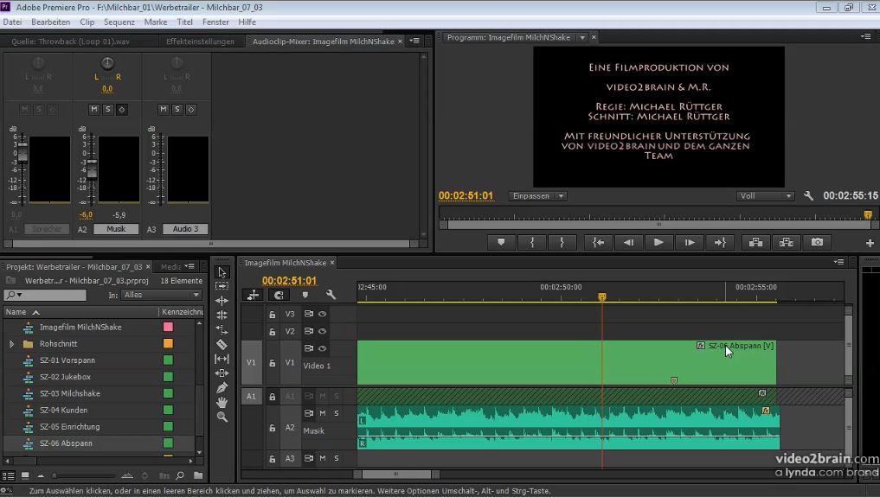Open timeline display settings wrench

(x=331, y=295)
